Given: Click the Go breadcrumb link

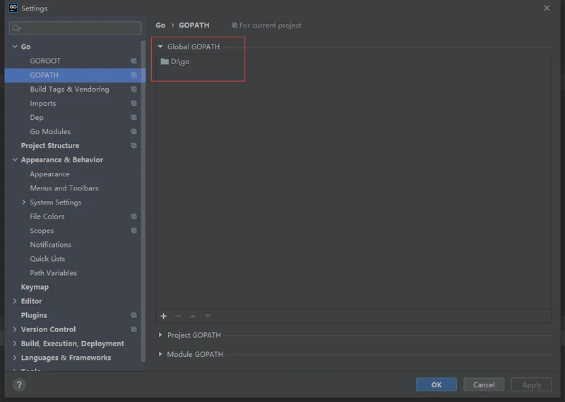Looking at the screenshot, I should point(160,25).
